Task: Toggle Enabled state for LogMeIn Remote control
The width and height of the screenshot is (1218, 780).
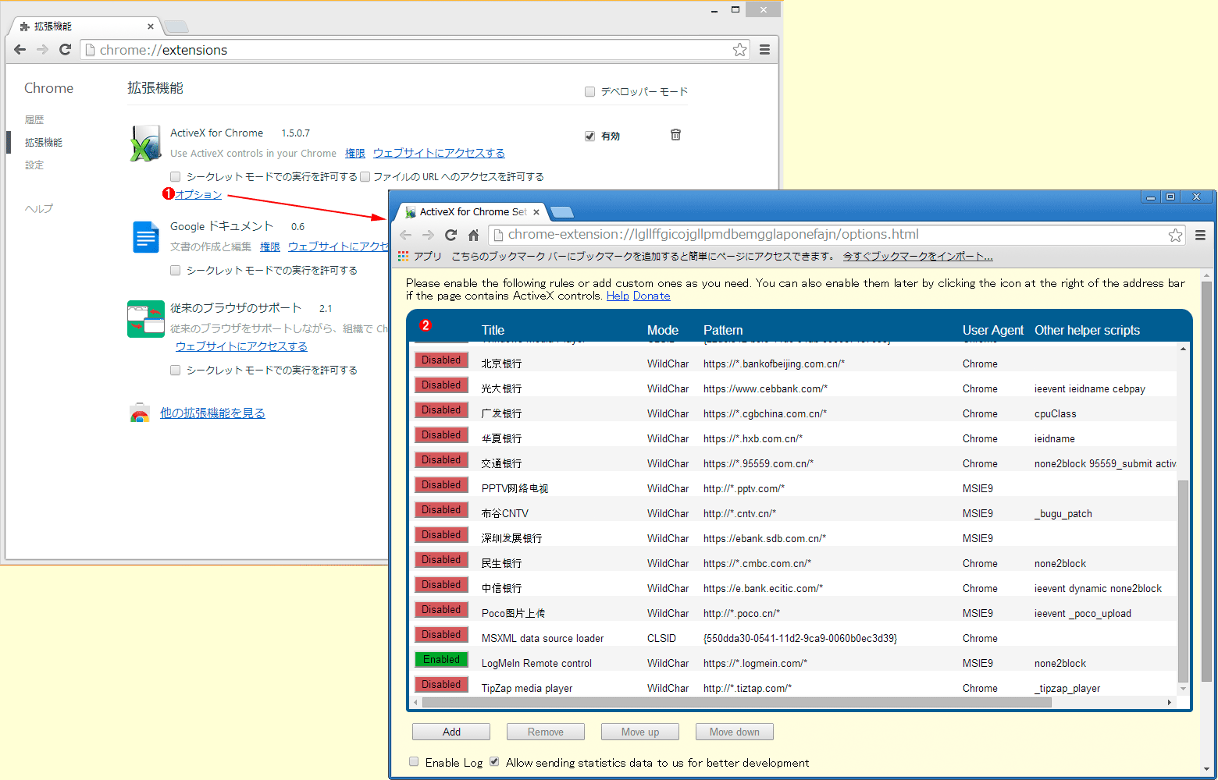Action: pos(441,659)
